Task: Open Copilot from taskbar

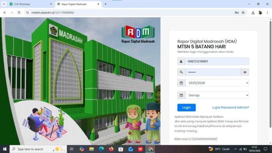Action: click(x=82, y=149)
